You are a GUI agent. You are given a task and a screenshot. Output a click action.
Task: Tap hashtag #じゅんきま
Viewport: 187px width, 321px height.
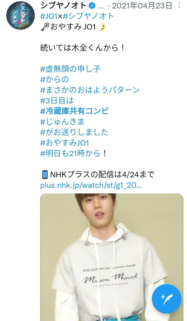pyautogui.click(x=63, y=122)
